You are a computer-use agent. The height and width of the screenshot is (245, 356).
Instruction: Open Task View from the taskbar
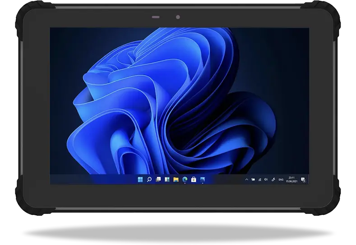tap(158, 180)
